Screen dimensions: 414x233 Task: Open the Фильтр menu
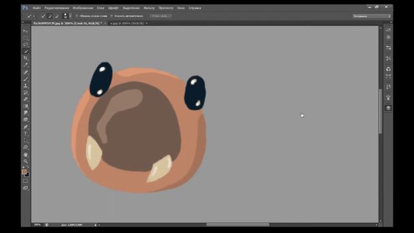149,8
